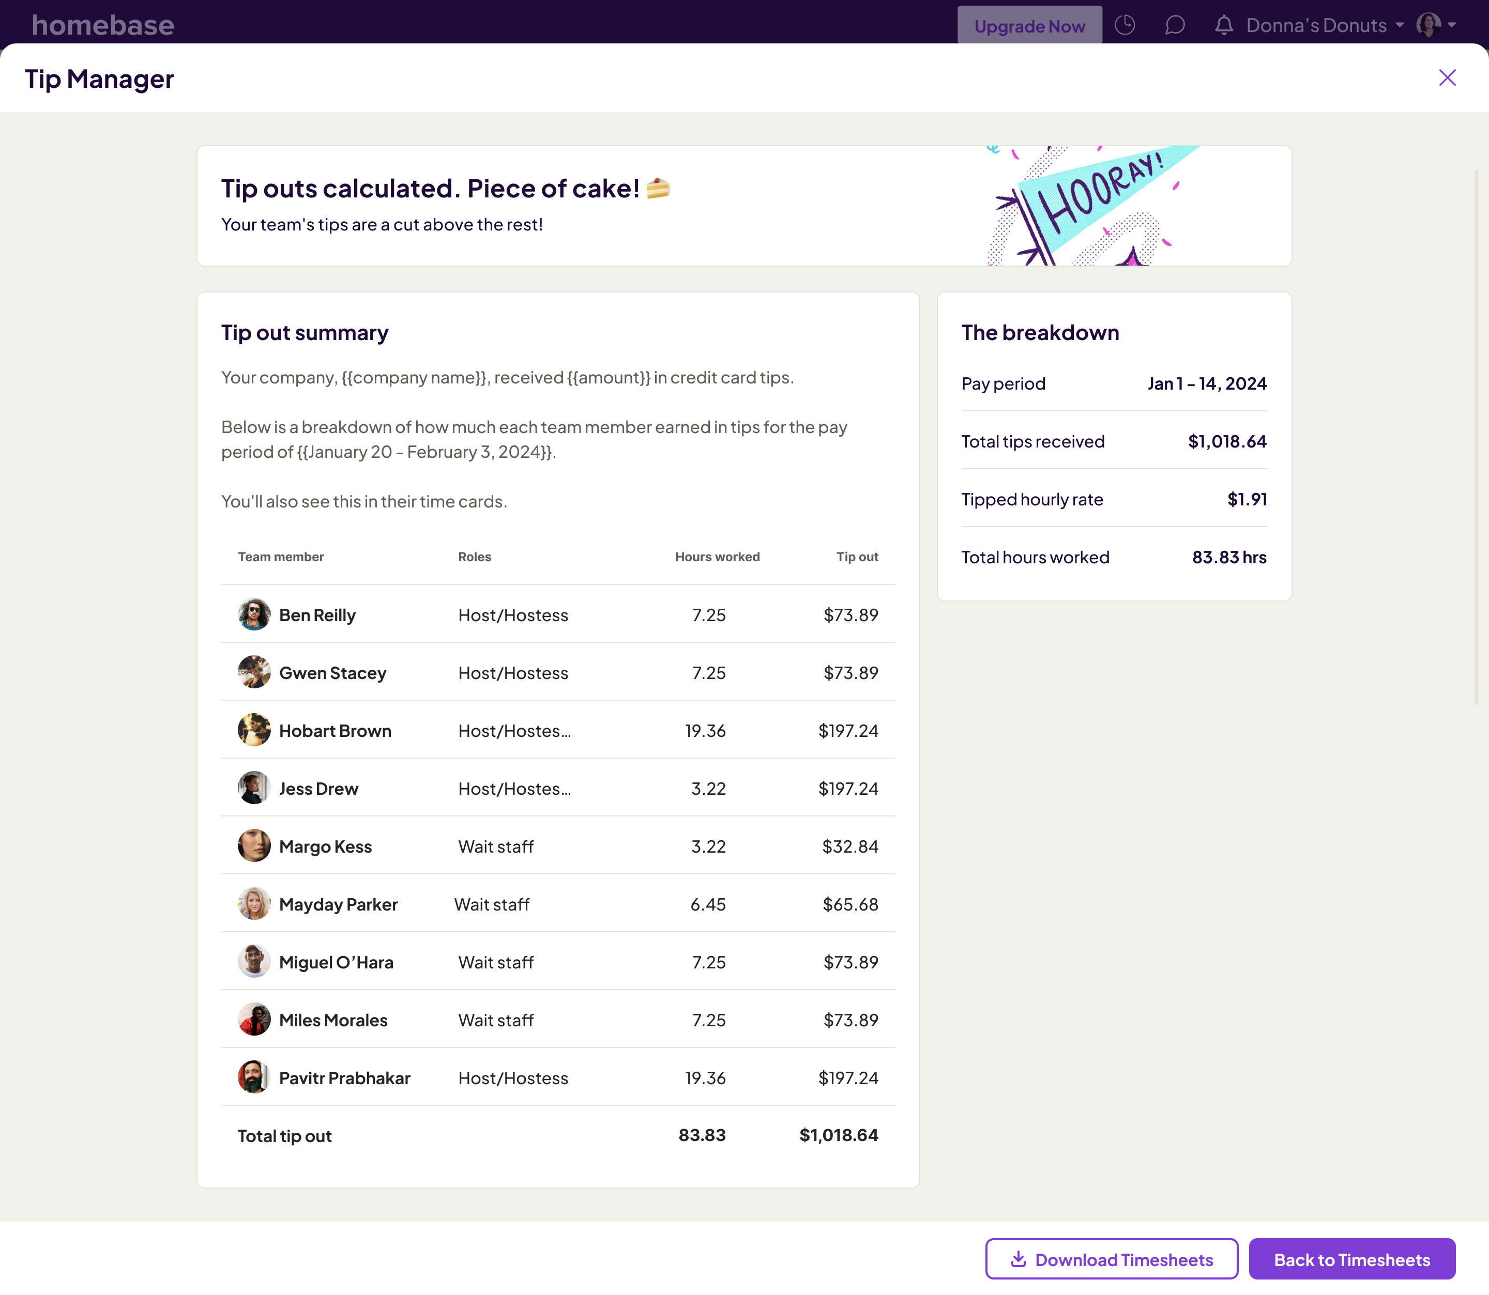Click the clock icon in top bar
This screenshot has height=1295, width=1489.
click(x=1125, y=25)
